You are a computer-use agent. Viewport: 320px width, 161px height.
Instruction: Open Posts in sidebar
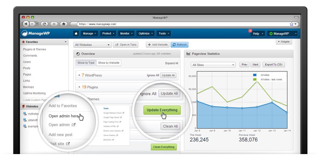pyautogui.click(x=26, y=68)
